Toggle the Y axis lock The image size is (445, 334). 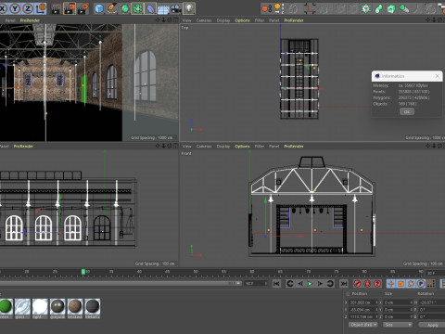[15, 8]
